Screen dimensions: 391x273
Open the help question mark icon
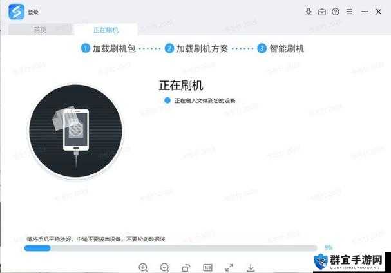(x=336, y=12)
